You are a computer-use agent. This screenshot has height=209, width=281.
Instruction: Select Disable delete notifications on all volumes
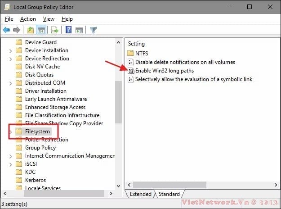point(185,62)
